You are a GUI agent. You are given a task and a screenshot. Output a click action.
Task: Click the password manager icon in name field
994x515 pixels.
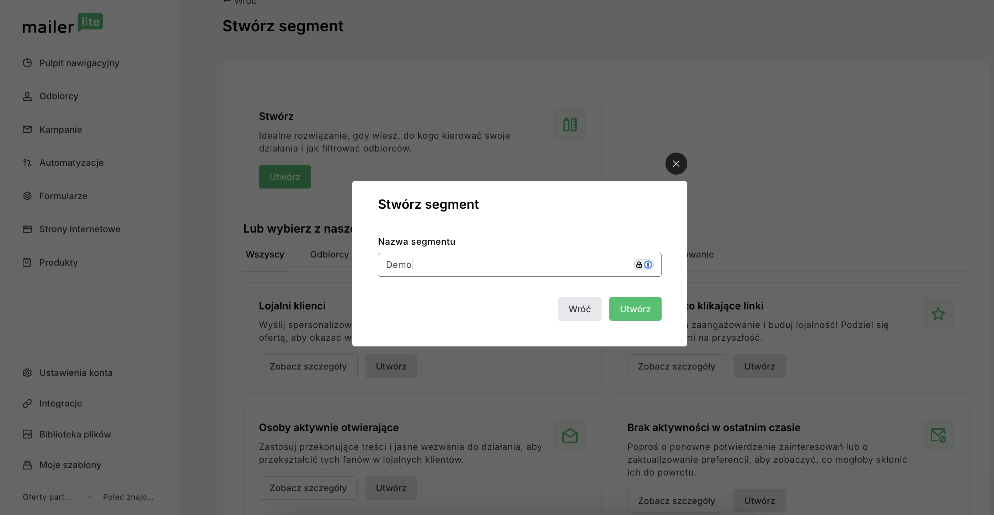(x=643, y=265)
